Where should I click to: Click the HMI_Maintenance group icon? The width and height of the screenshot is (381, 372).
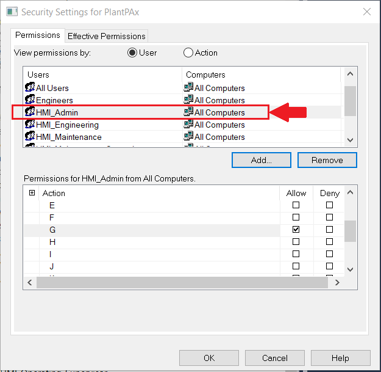30,136
